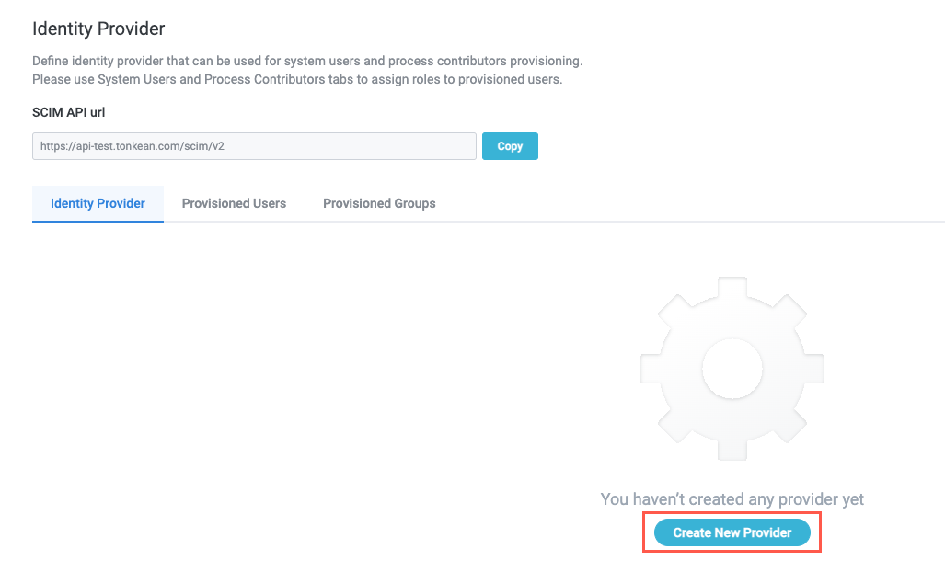The width and height of the screenshot is (945, 572).
Task: Click the center hole of the gear graphic
Action: coord(732,368)
